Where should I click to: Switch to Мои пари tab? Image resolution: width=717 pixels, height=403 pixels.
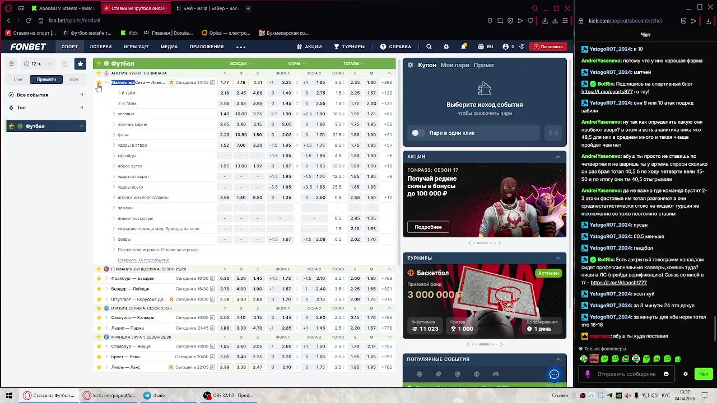(455, 65)
